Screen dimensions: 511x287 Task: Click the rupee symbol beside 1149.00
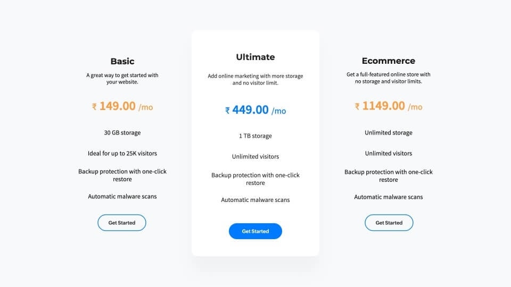[357, 106]
